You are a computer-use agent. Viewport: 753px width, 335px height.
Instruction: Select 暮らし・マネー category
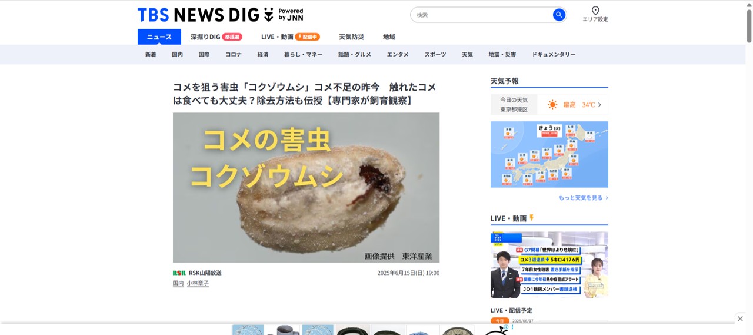303,54
